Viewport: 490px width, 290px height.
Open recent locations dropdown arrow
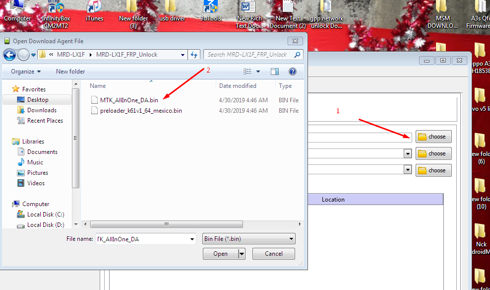pyautogui.click(x=33, y=55)
